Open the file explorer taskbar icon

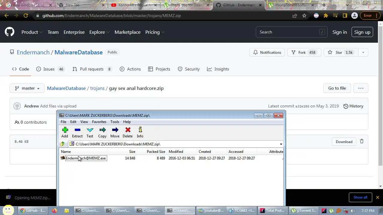66,211
